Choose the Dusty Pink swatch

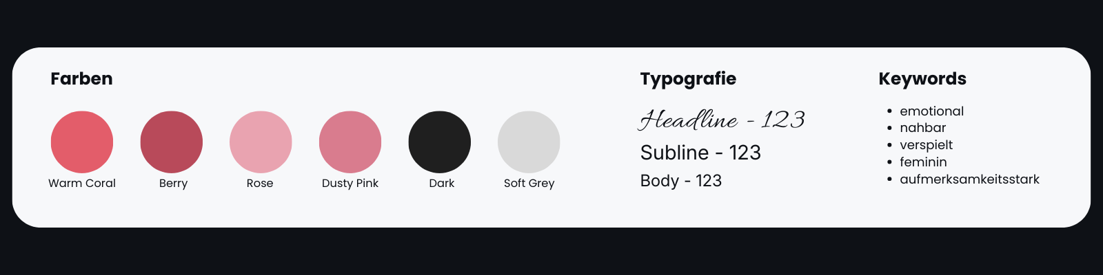pyautogui.click(x=350, y=142)
